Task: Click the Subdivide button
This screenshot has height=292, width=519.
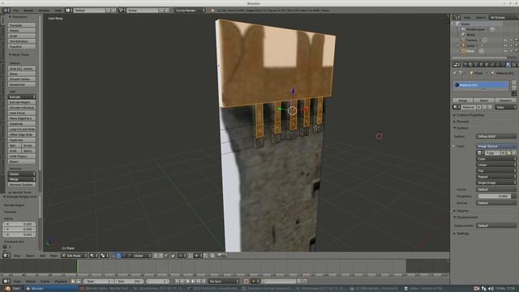Action: [22, 124]
